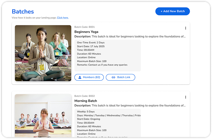Click 'Maximum Batch Size: 100' in Morning Batch
The height and width of the screenshot is (139, 212).
click(x=92, y=130)
